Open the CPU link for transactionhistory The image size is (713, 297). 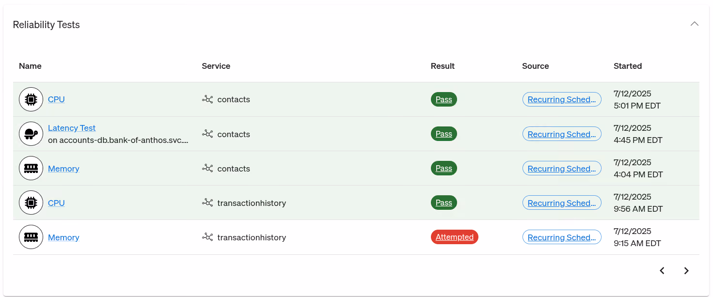[x=56, y=203]
